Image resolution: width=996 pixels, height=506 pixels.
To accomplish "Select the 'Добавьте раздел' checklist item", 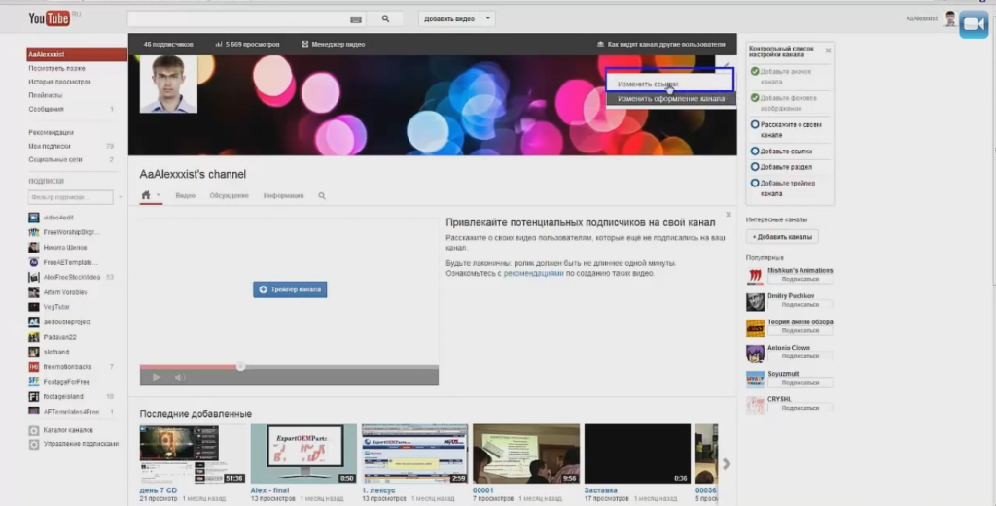I will [x=787, y=167].
